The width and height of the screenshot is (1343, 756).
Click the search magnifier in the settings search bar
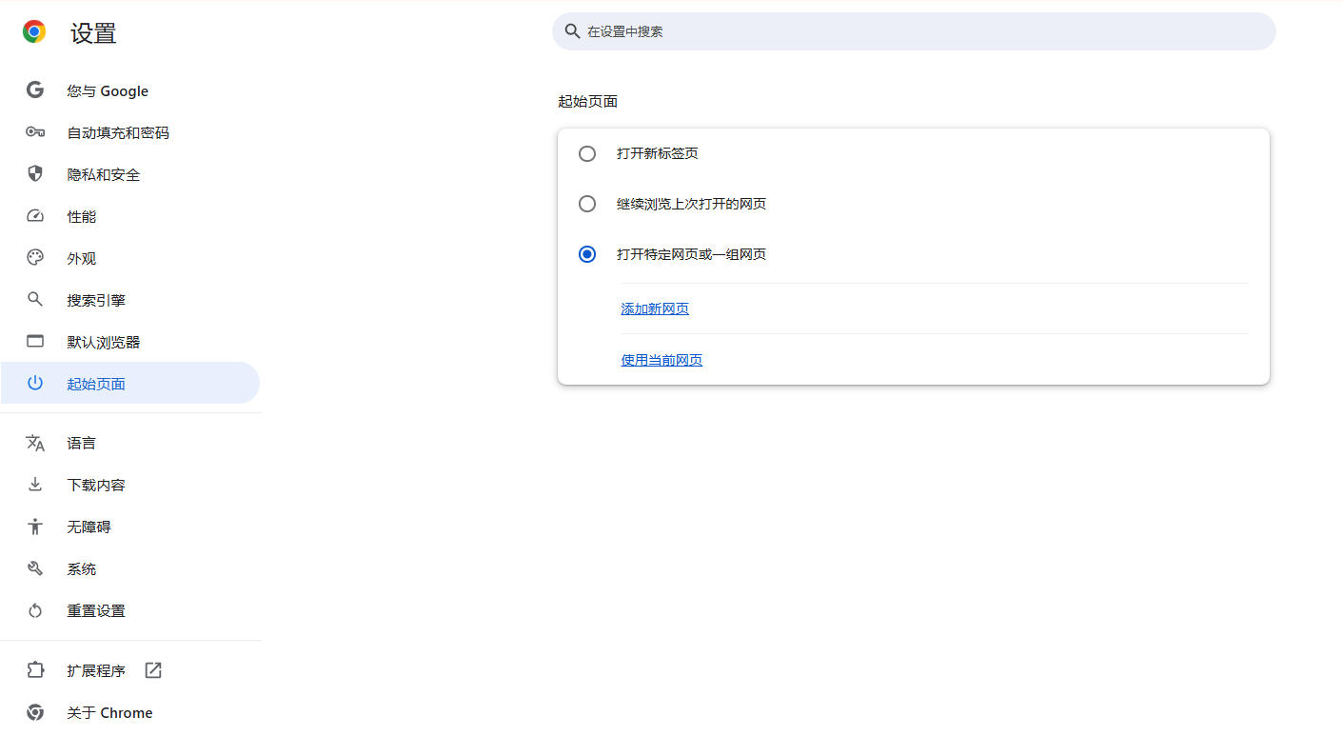click(x=572, y=31)
